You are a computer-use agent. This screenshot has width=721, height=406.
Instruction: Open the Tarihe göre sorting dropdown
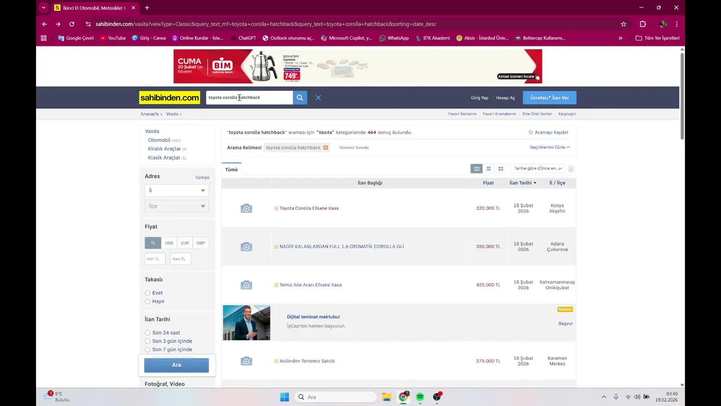click(538, 169)
